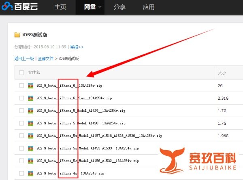Open file iOS_9_beta iPhone_4s zip
The height and width of the screenshot is (180, 243).
click(x=70, y=173)
